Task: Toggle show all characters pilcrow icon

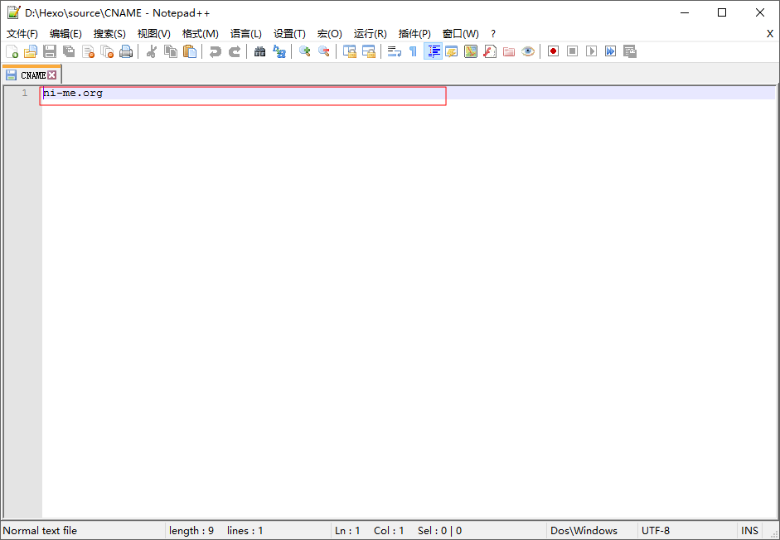Action: 413,51
